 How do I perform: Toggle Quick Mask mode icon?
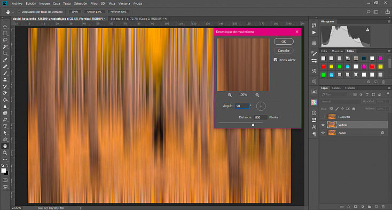tap(5, 180)
